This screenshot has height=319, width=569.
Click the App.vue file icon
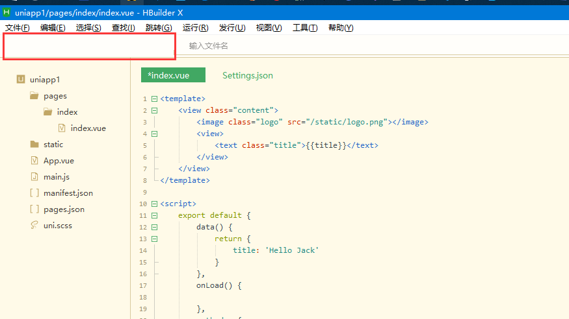coord(34,161)
